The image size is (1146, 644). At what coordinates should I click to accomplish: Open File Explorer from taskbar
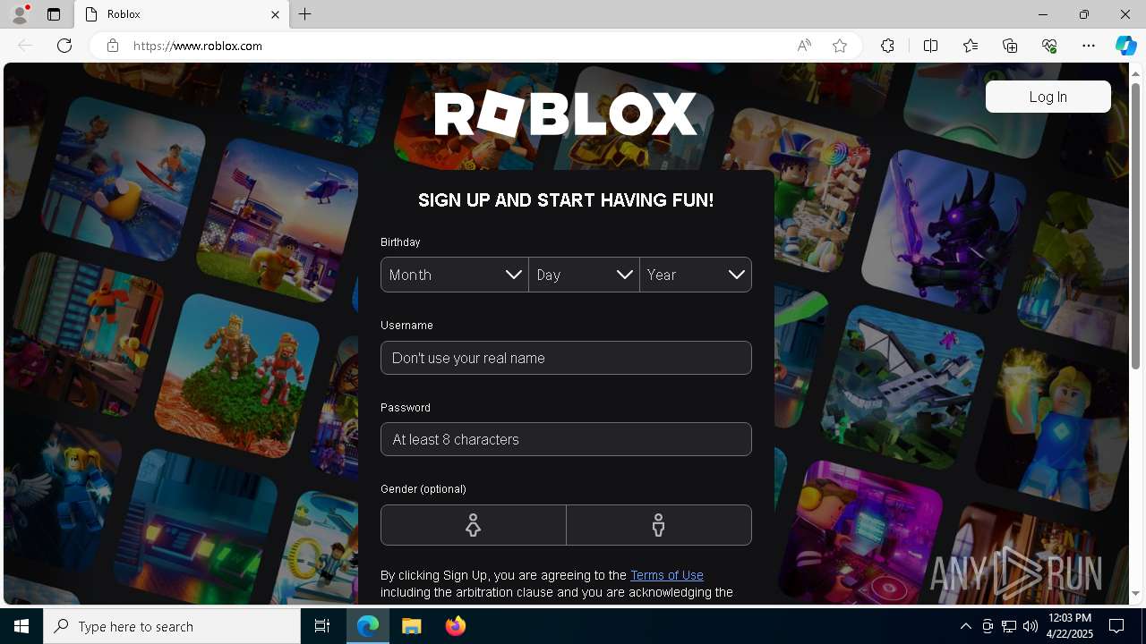412,626
